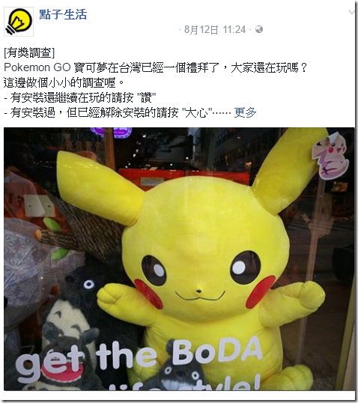Click the yellow lightbulb page avatar
This screenshot has width=358, height=403.
point(19,22)
